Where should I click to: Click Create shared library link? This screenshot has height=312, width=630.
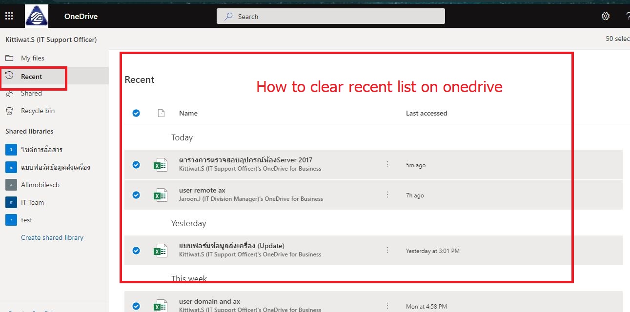coord(52,237)
